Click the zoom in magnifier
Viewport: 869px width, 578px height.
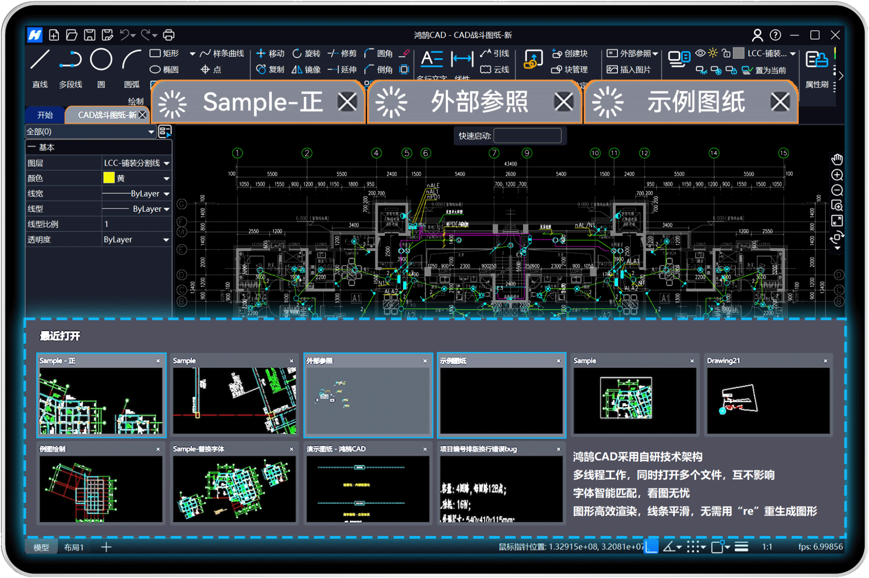pyautogui.click(x=837, y=175)
